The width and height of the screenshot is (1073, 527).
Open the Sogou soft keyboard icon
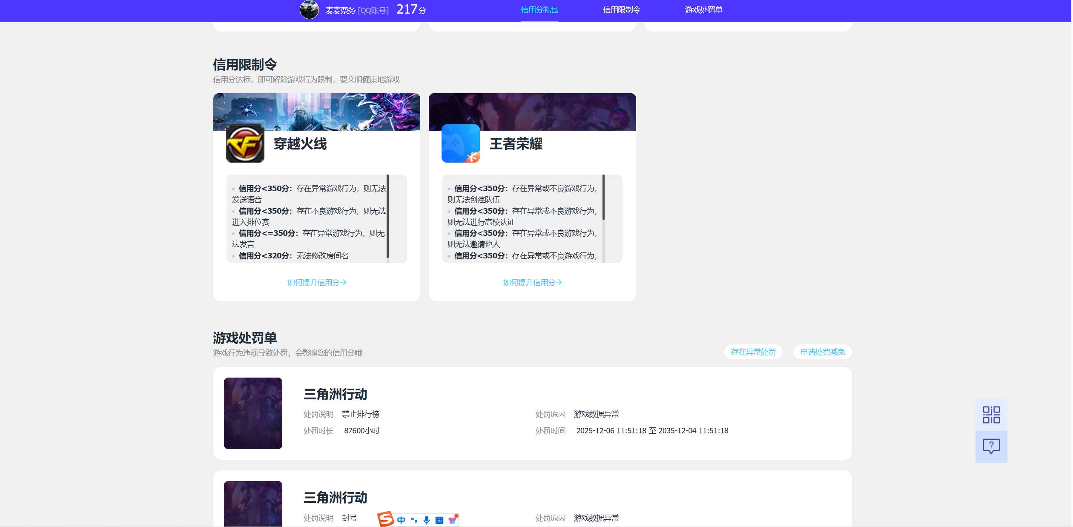pyautogui.click(x=439, y=520)
